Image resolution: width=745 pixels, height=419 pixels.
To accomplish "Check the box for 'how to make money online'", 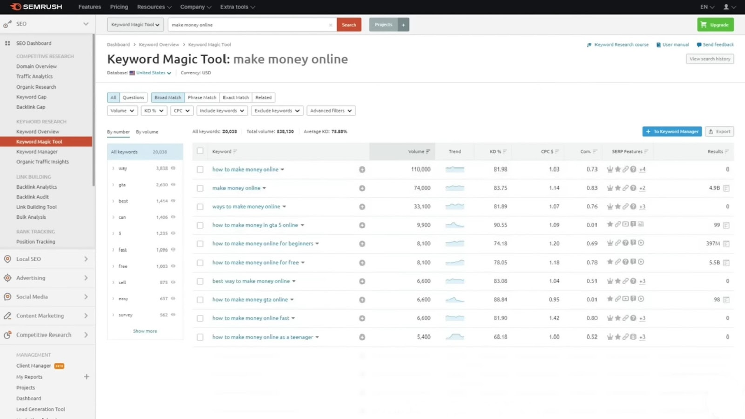I will point(200,170).
